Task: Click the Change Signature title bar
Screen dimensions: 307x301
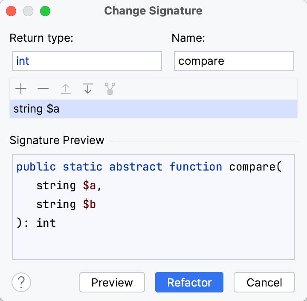Action: 153,11
